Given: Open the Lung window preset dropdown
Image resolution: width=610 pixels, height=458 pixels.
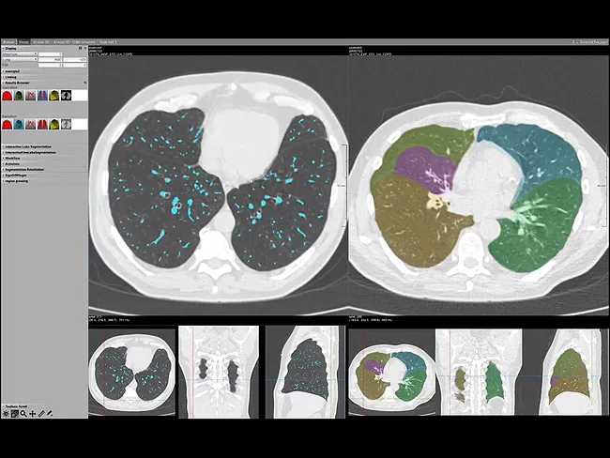Looking at the screenshot, I should 21,60.
